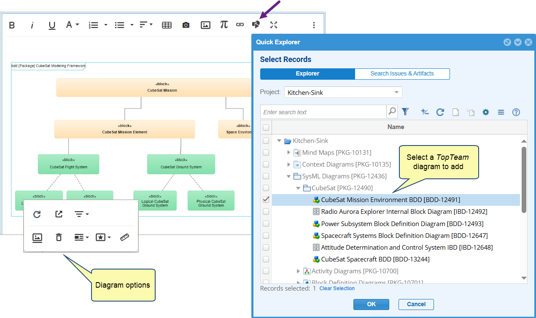Click the insert table icon
536x318 pixels.
(x=167, y=25)
